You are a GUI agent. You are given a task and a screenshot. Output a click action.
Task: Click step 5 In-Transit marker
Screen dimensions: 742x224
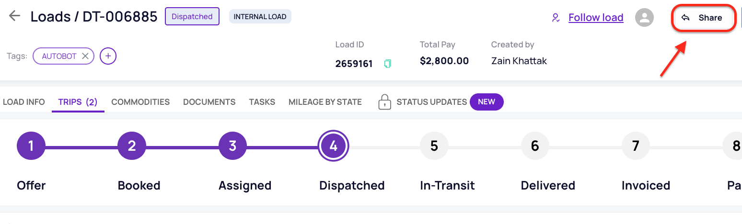coord(434,146)
